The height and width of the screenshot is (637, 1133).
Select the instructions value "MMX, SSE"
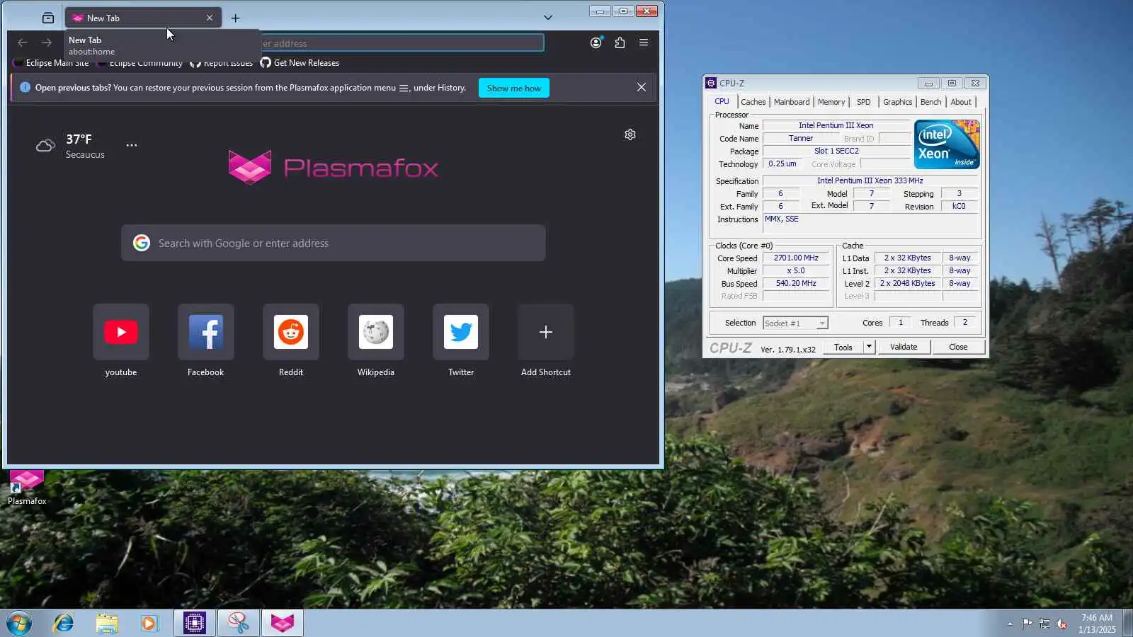tap(782, 219)
